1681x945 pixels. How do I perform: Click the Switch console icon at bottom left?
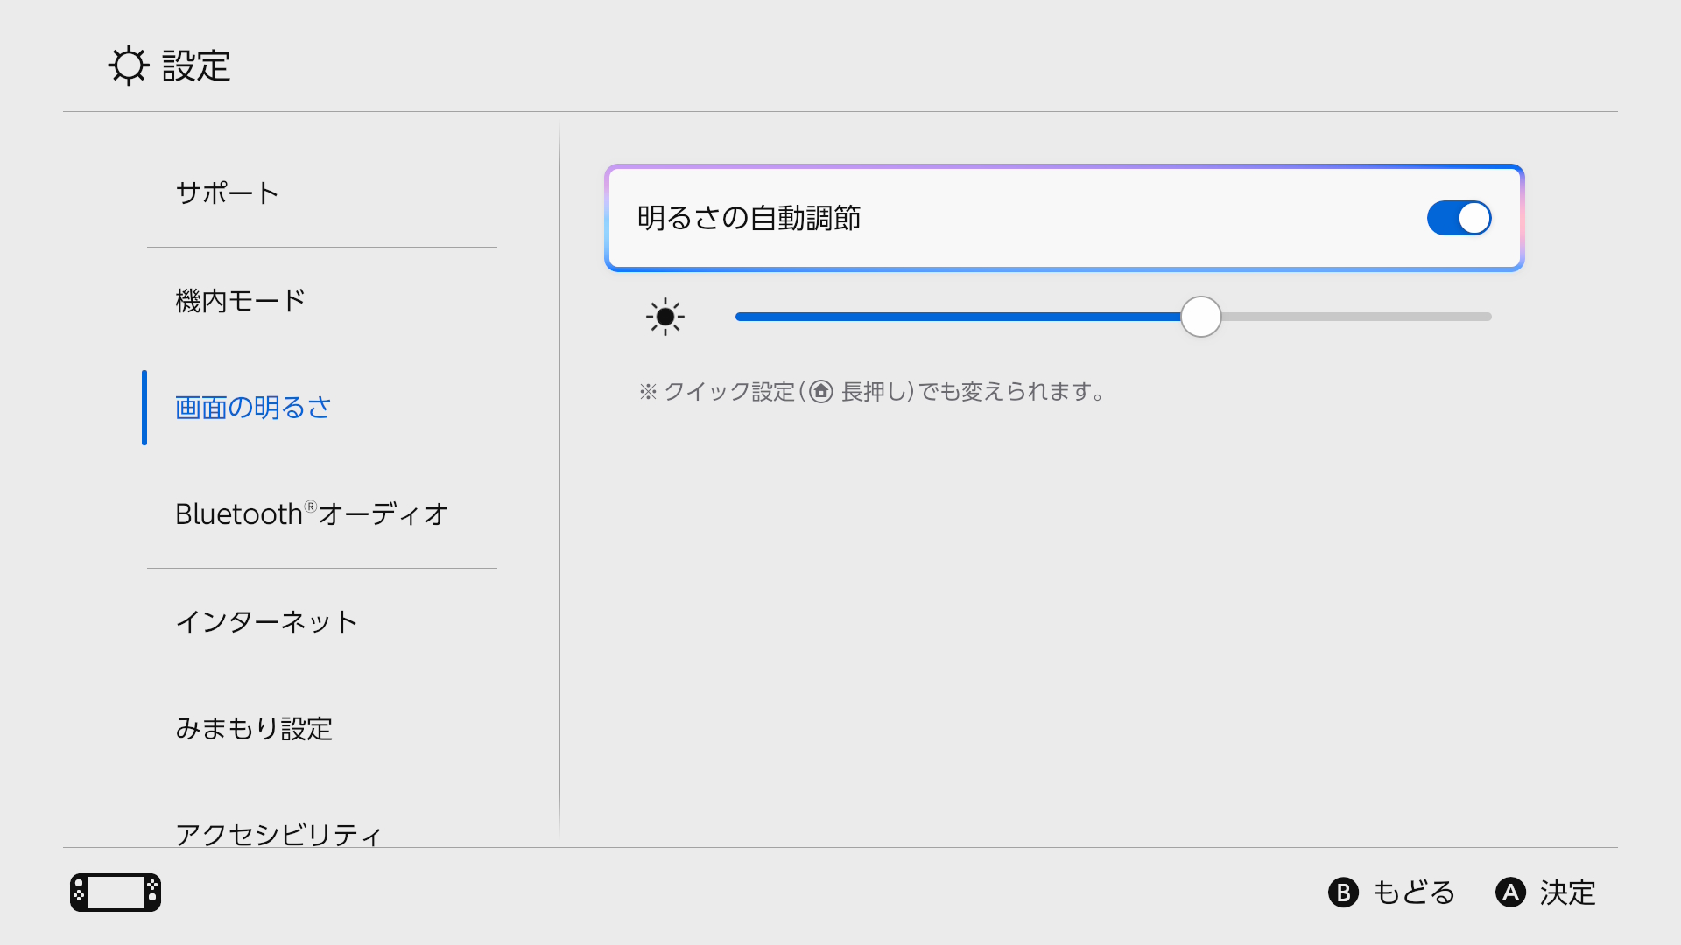[x=116, y=892]
